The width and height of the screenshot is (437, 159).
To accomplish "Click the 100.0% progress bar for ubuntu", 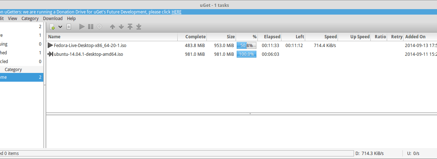I will [247, 54].
